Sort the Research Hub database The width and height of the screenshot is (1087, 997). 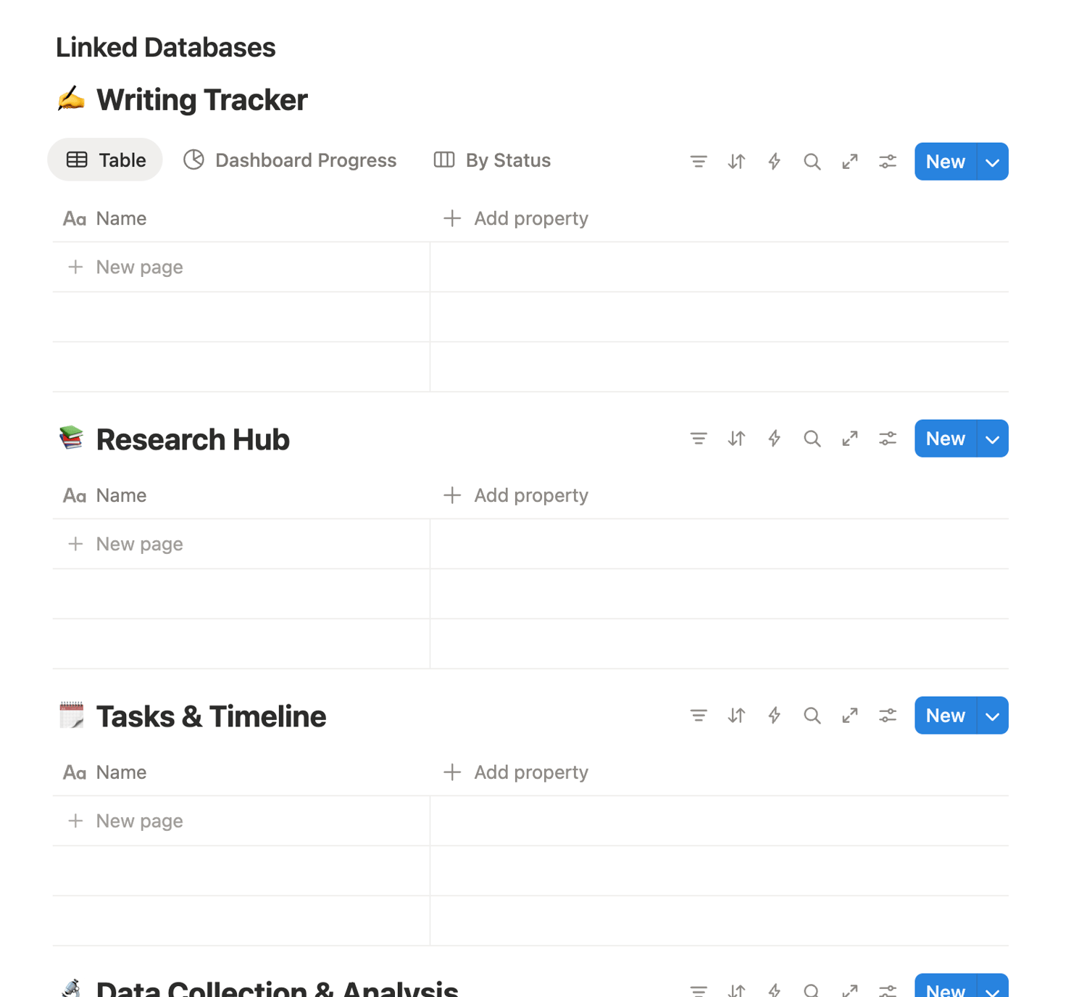point(736,439)
